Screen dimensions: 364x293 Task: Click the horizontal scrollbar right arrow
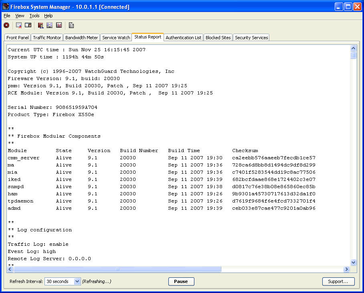click(x=347, y=269)
